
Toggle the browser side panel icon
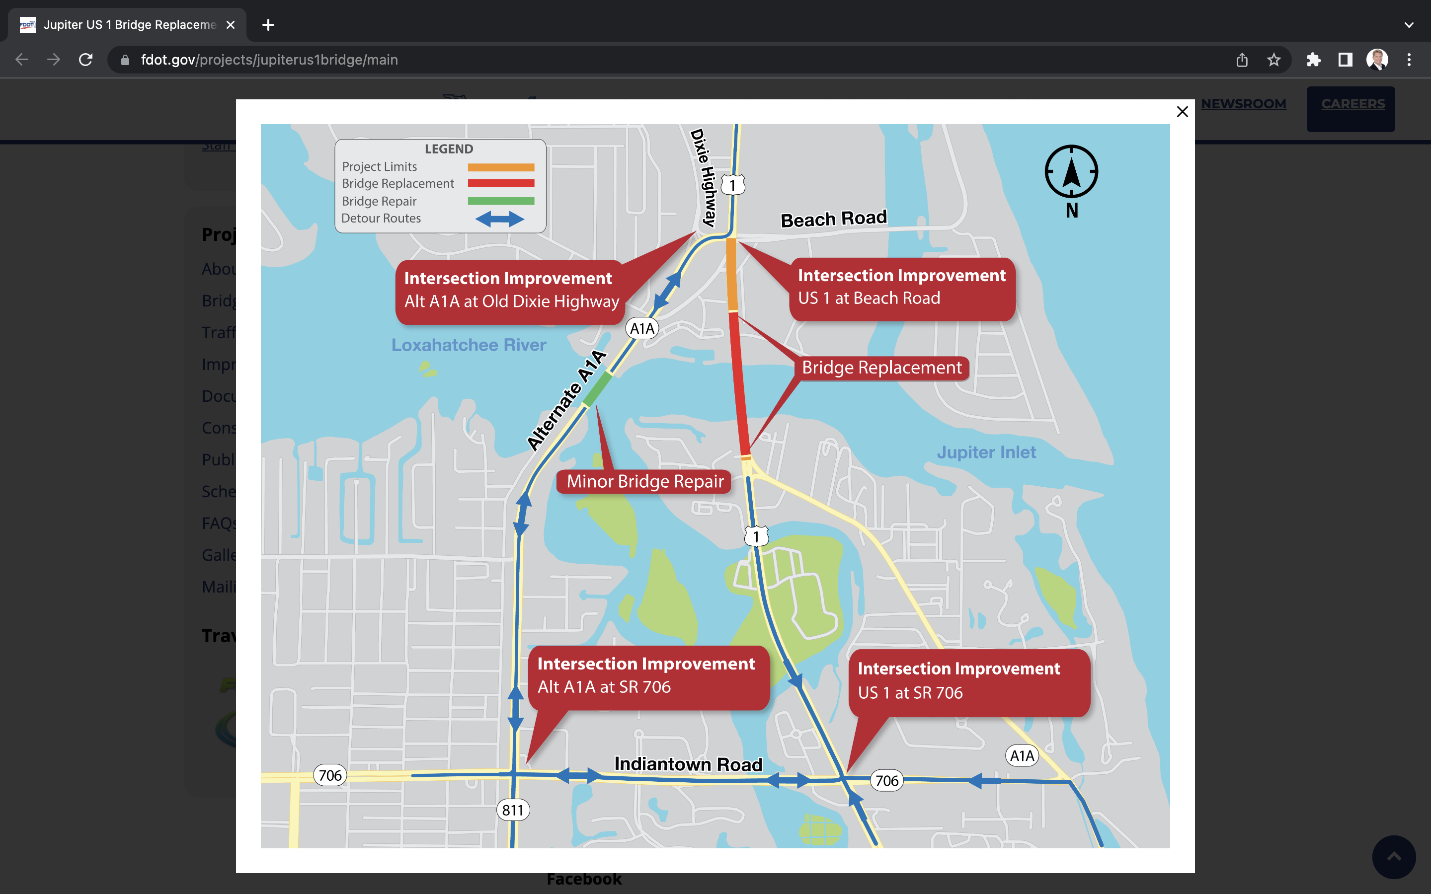1345,60
